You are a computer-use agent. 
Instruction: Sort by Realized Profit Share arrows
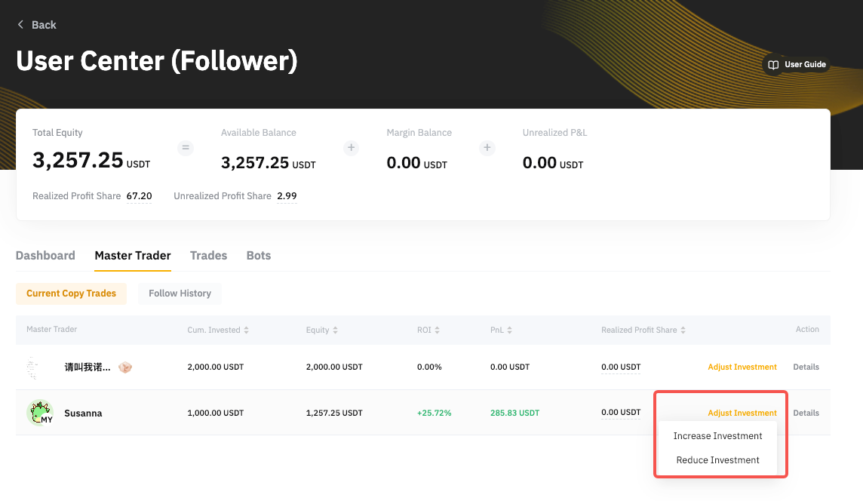[683, 330]
